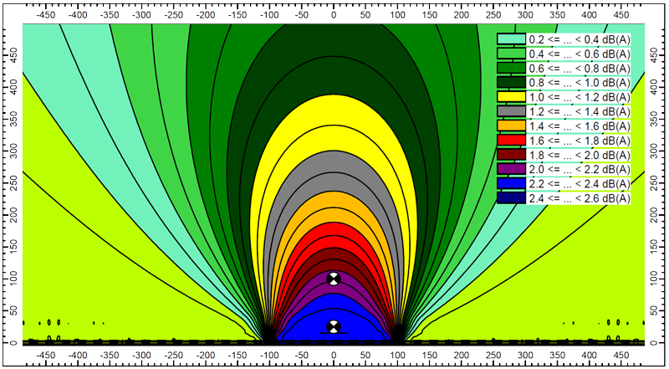The width and height of the screenshot is (669, 369).
Task: Click the upper sound source marker icon
Action: coord(334,279)
